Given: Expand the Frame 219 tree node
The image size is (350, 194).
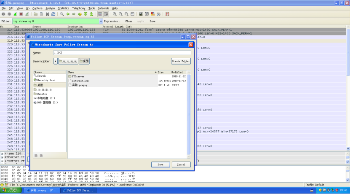Looking at the screenshot, I should coord(2,154).
